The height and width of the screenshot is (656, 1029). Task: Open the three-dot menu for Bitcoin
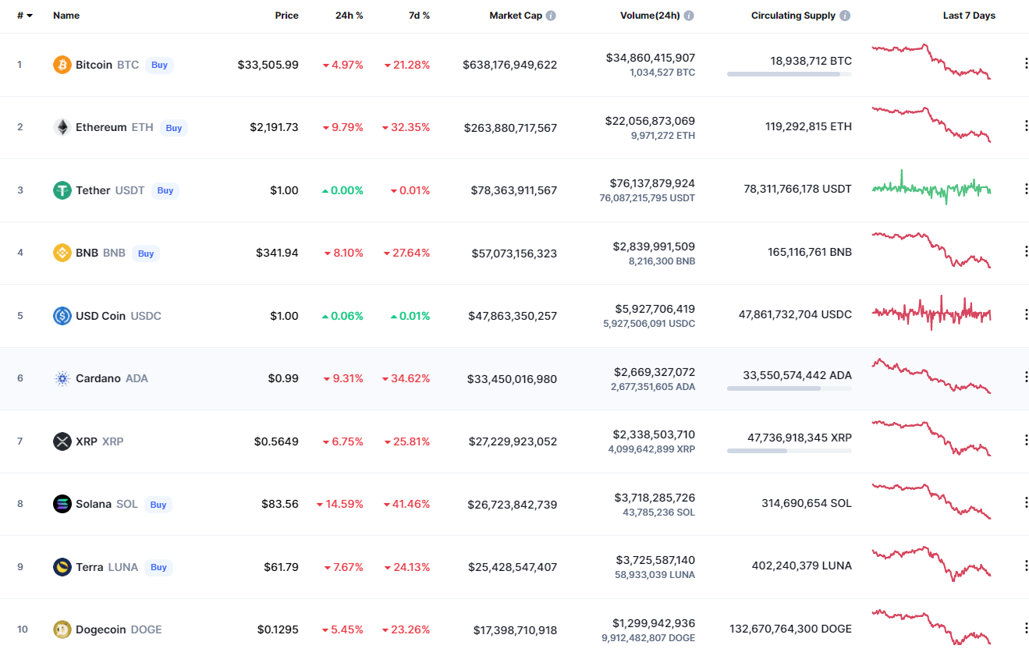coord(1026,63)
